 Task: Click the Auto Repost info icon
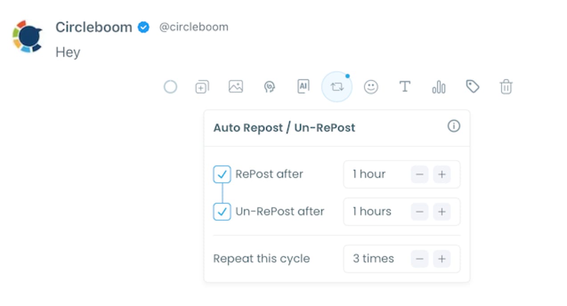[454, 126]
